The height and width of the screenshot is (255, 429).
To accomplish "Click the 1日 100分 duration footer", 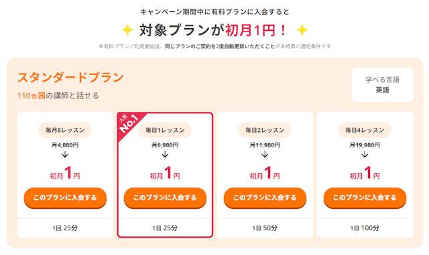I will click(365, 228).
